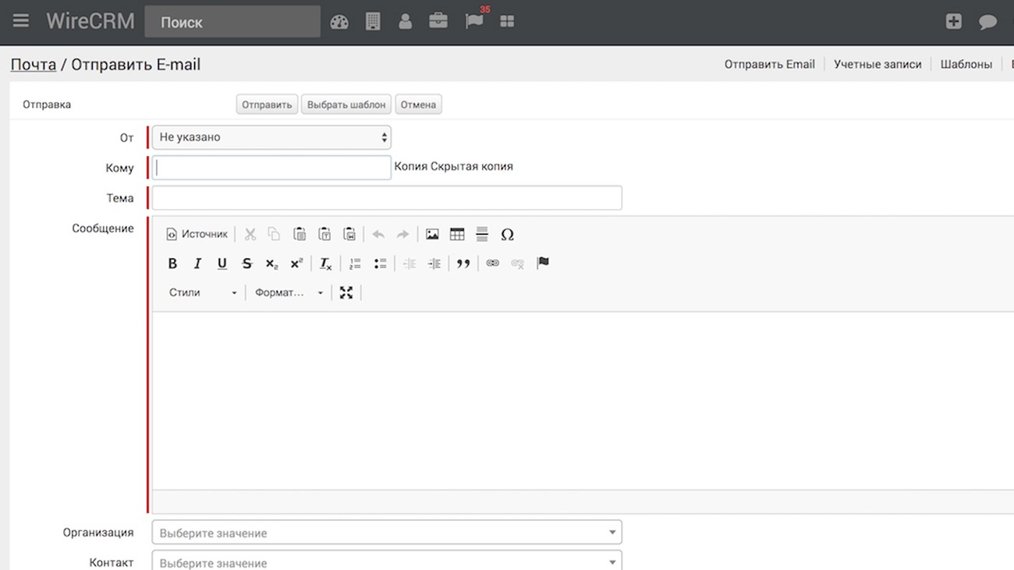Open the hamburger main menu
The height and width of the screenshot is (570, 1014).
pyautogui.click(x=21, y=21)
